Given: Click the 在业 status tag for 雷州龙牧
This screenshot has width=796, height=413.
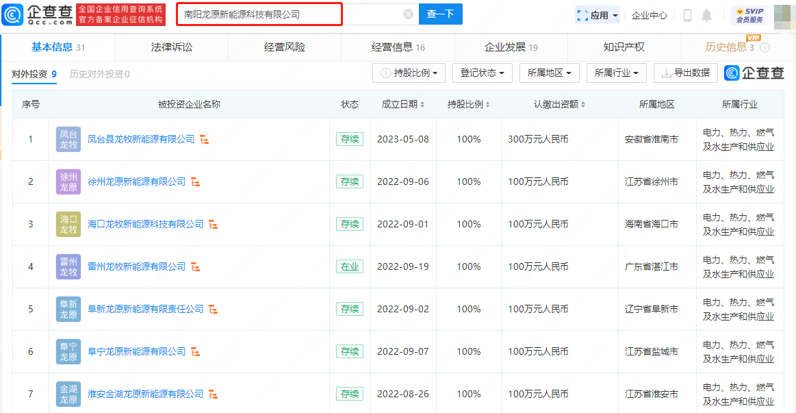Looking at the screenshot, I should [x=350, y=266].
